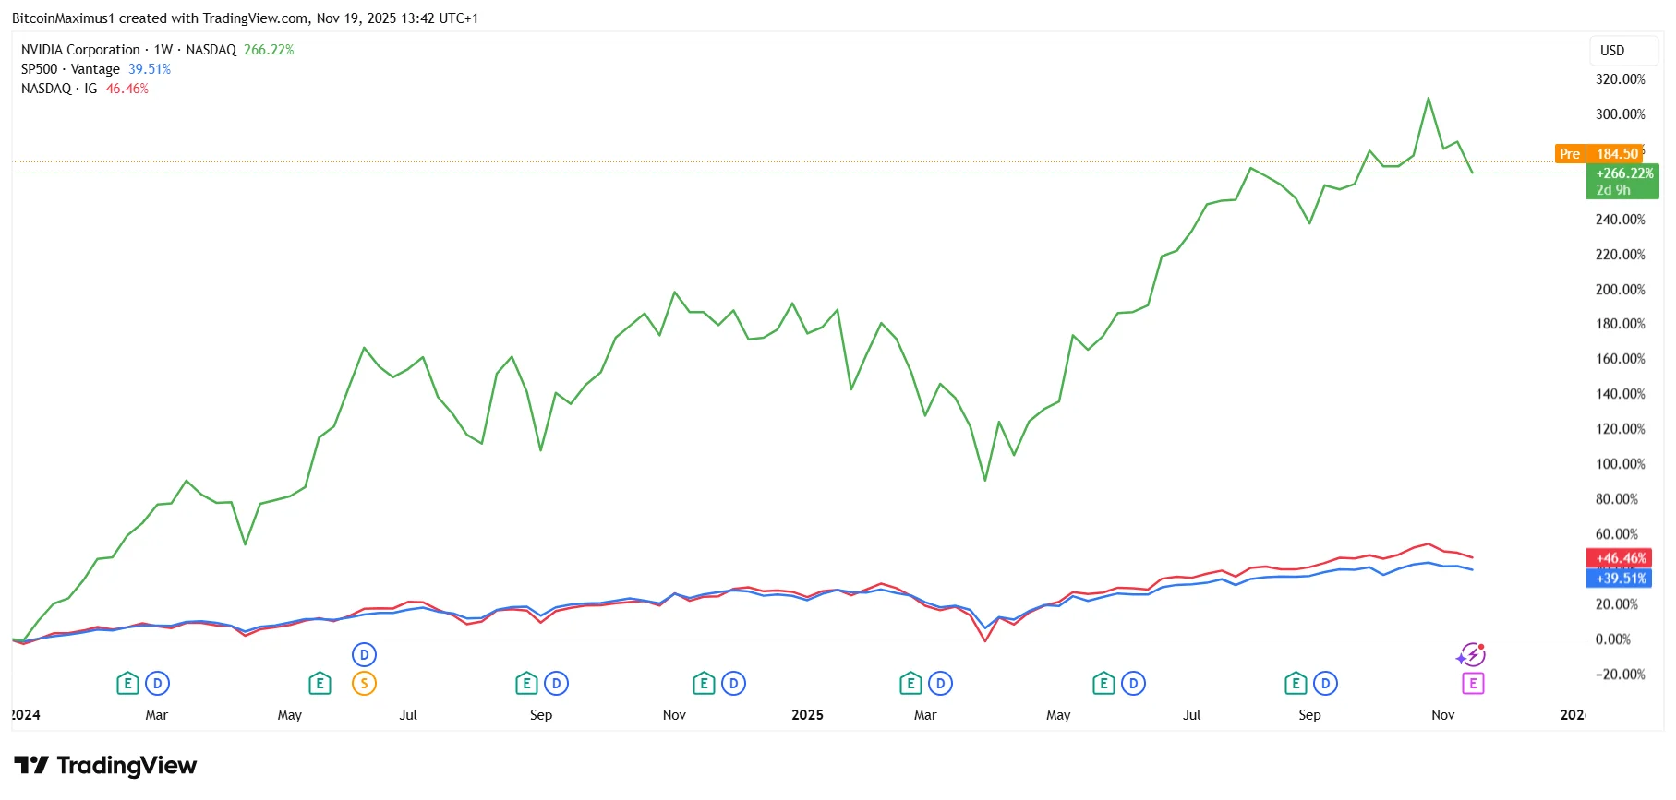Click the earnings E marker just before Mar 2025

tap(910, 684)
